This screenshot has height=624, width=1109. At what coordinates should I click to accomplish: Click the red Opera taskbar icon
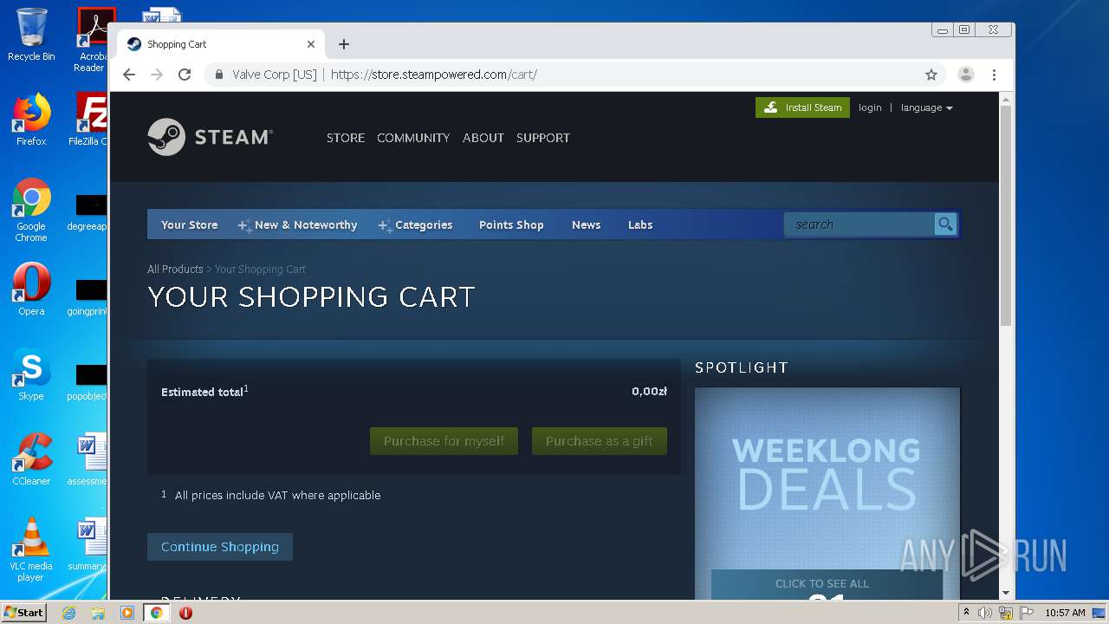[185, 613]
